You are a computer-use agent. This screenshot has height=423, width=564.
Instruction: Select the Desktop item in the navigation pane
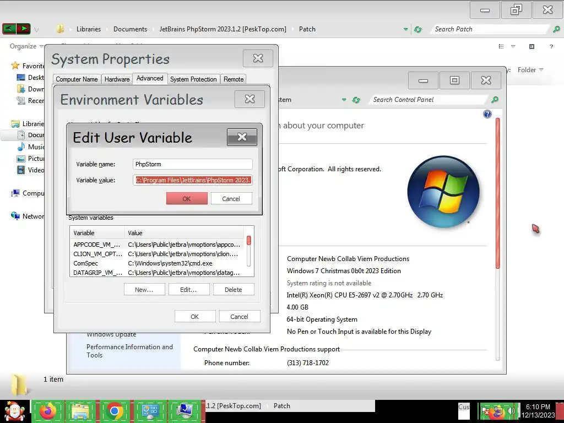click(x=31, y=77)
